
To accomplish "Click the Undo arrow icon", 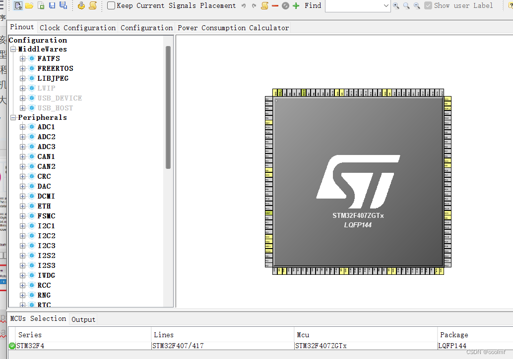I will pyautogui.click(x=244, y=5).
